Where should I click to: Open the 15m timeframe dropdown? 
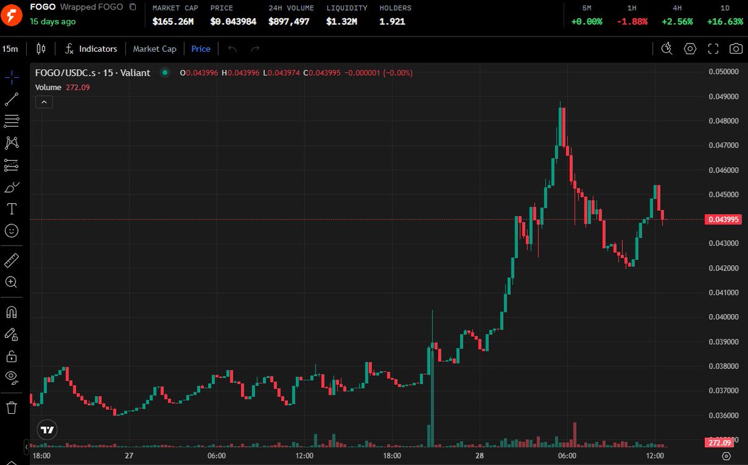coord(9,49)
